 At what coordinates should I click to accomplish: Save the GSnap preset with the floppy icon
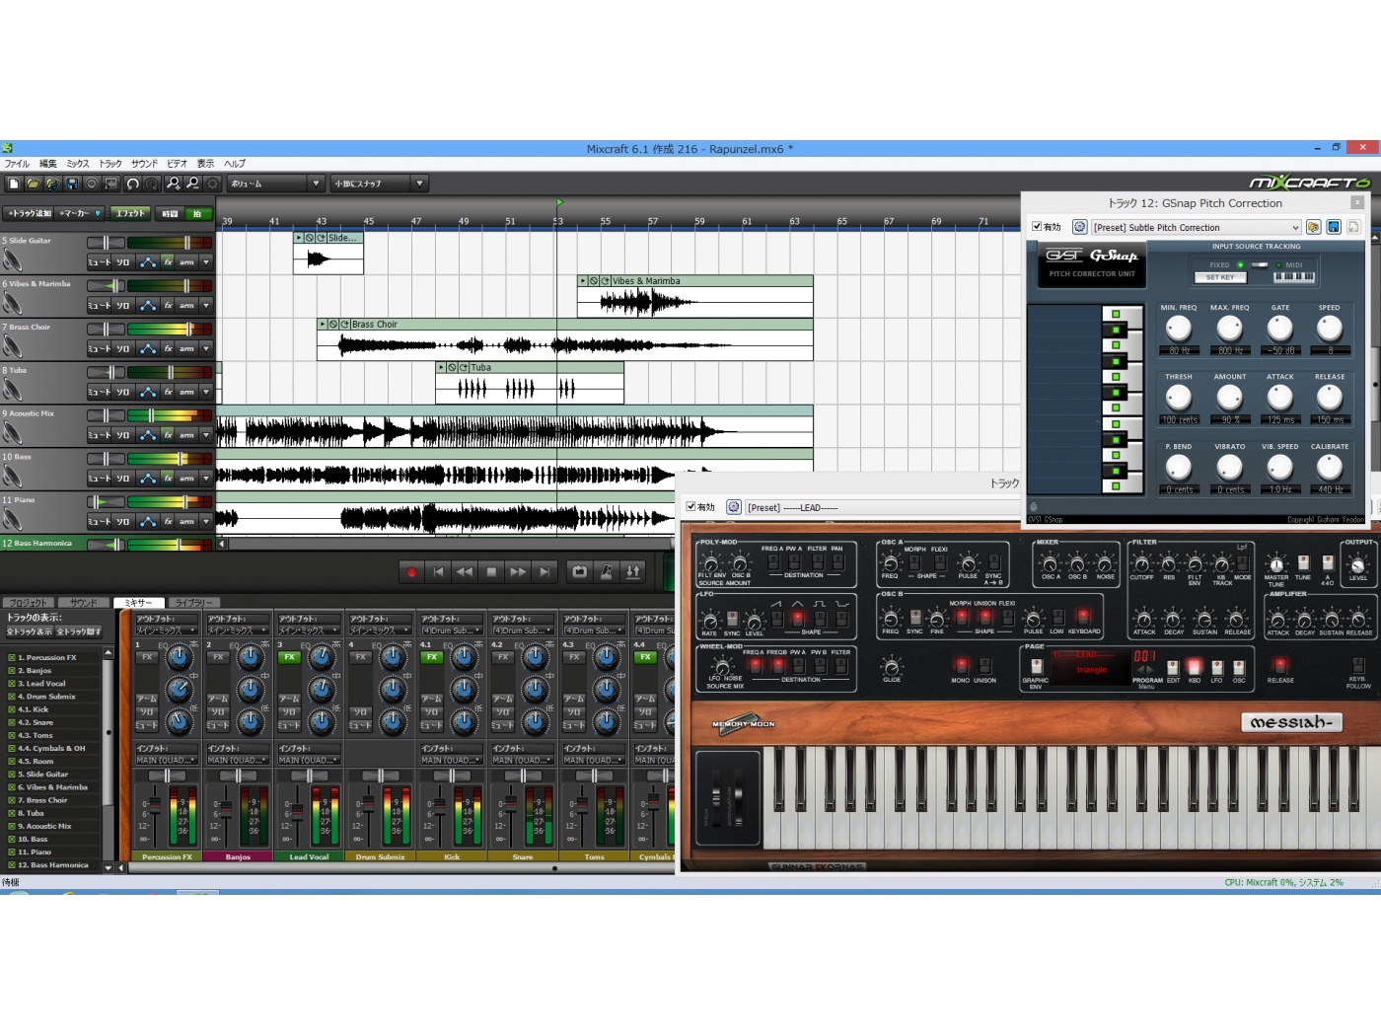pos(1334,227)
